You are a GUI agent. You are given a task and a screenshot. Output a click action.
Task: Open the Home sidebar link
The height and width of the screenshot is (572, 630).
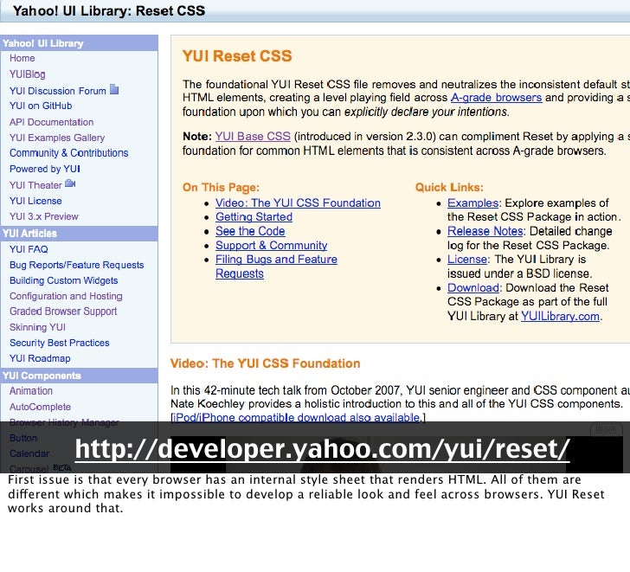click(22, 58)
